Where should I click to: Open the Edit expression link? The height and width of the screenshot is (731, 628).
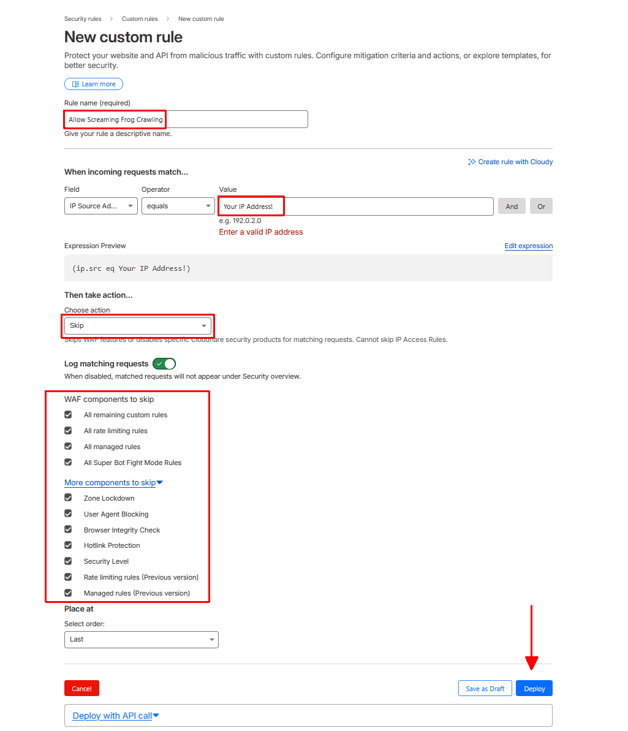point(528,246)
